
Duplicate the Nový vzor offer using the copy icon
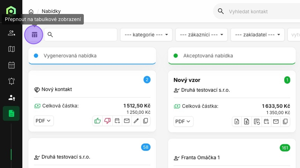(x=285, y=122)
